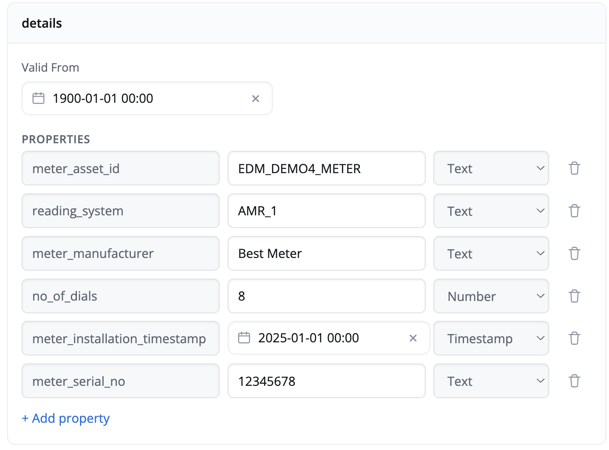Viewport: 609px width, 450px height.
Task: Select the meter_installation_timestamp name field
Action: pyautogui.click(x=120, y=338)
